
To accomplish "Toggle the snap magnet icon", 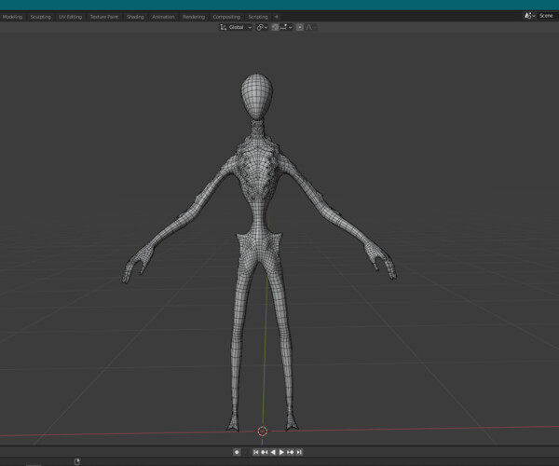I will pyautogui.click(x=276, y=27).
